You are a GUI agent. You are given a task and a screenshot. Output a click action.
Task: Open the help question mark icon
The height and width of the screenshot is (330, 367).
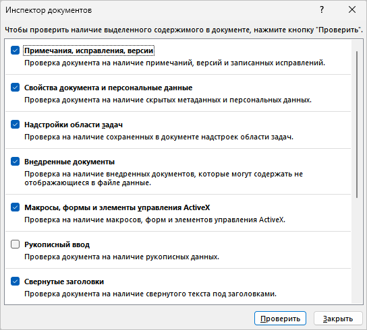point(322,10)
